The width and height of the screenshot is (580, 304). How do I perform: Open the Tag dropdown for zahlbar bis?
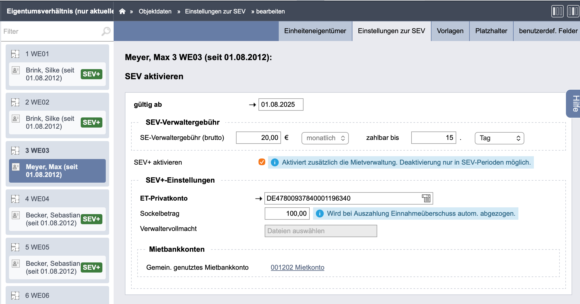click(x=499, y=138)
